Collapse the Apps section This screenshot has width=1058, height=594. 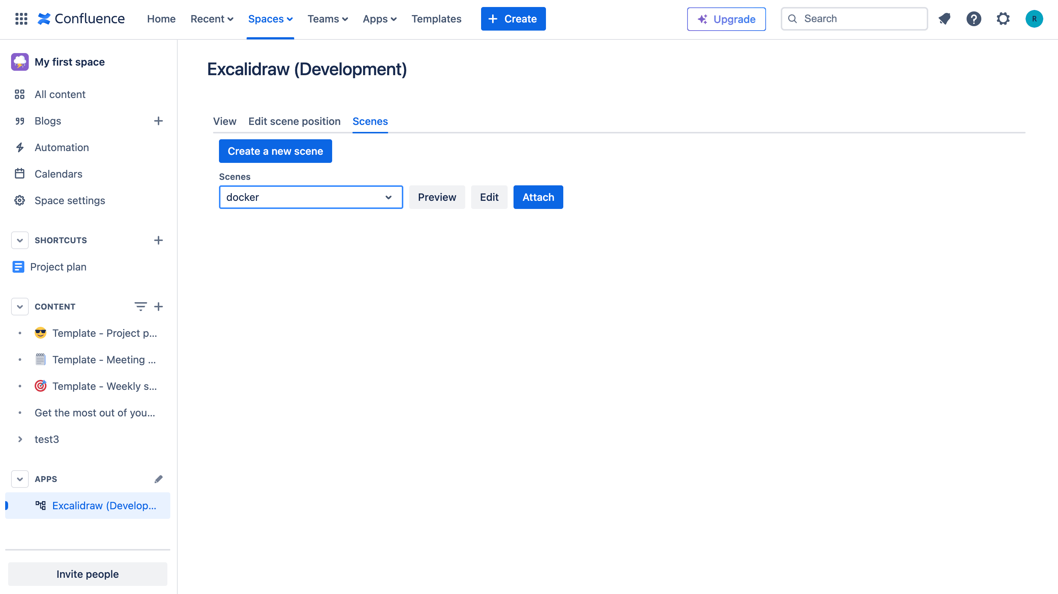coord(20,479)
